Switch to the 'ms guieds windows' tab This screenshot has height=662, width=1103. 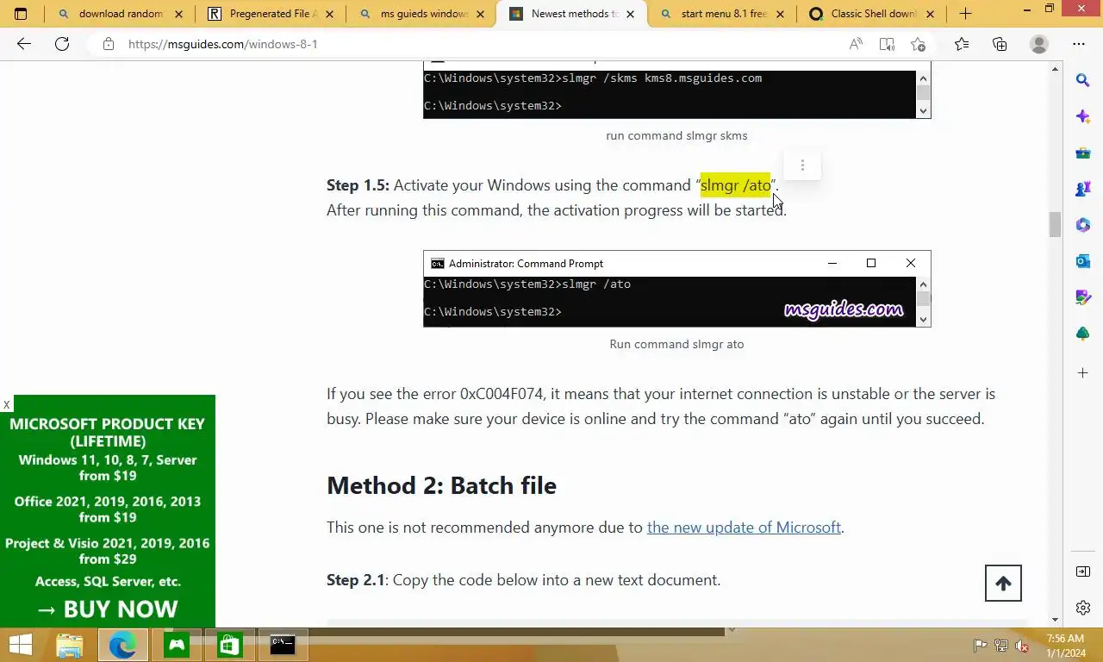point(421,14)
